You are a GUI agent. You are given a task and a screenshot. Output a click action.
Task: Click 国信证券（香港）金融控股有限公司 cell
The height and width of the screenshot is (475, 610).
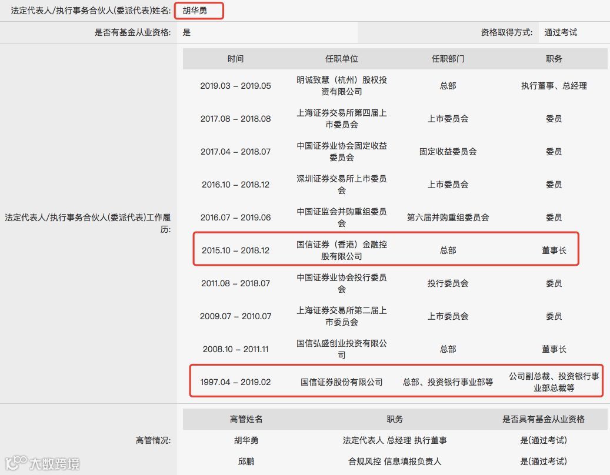pyautogui.click(x=342, y=250)
